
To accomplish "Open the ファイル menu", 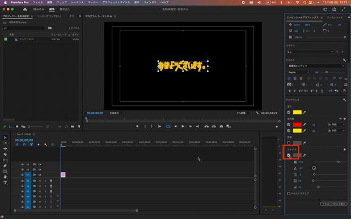I will [x=37, y=2].
